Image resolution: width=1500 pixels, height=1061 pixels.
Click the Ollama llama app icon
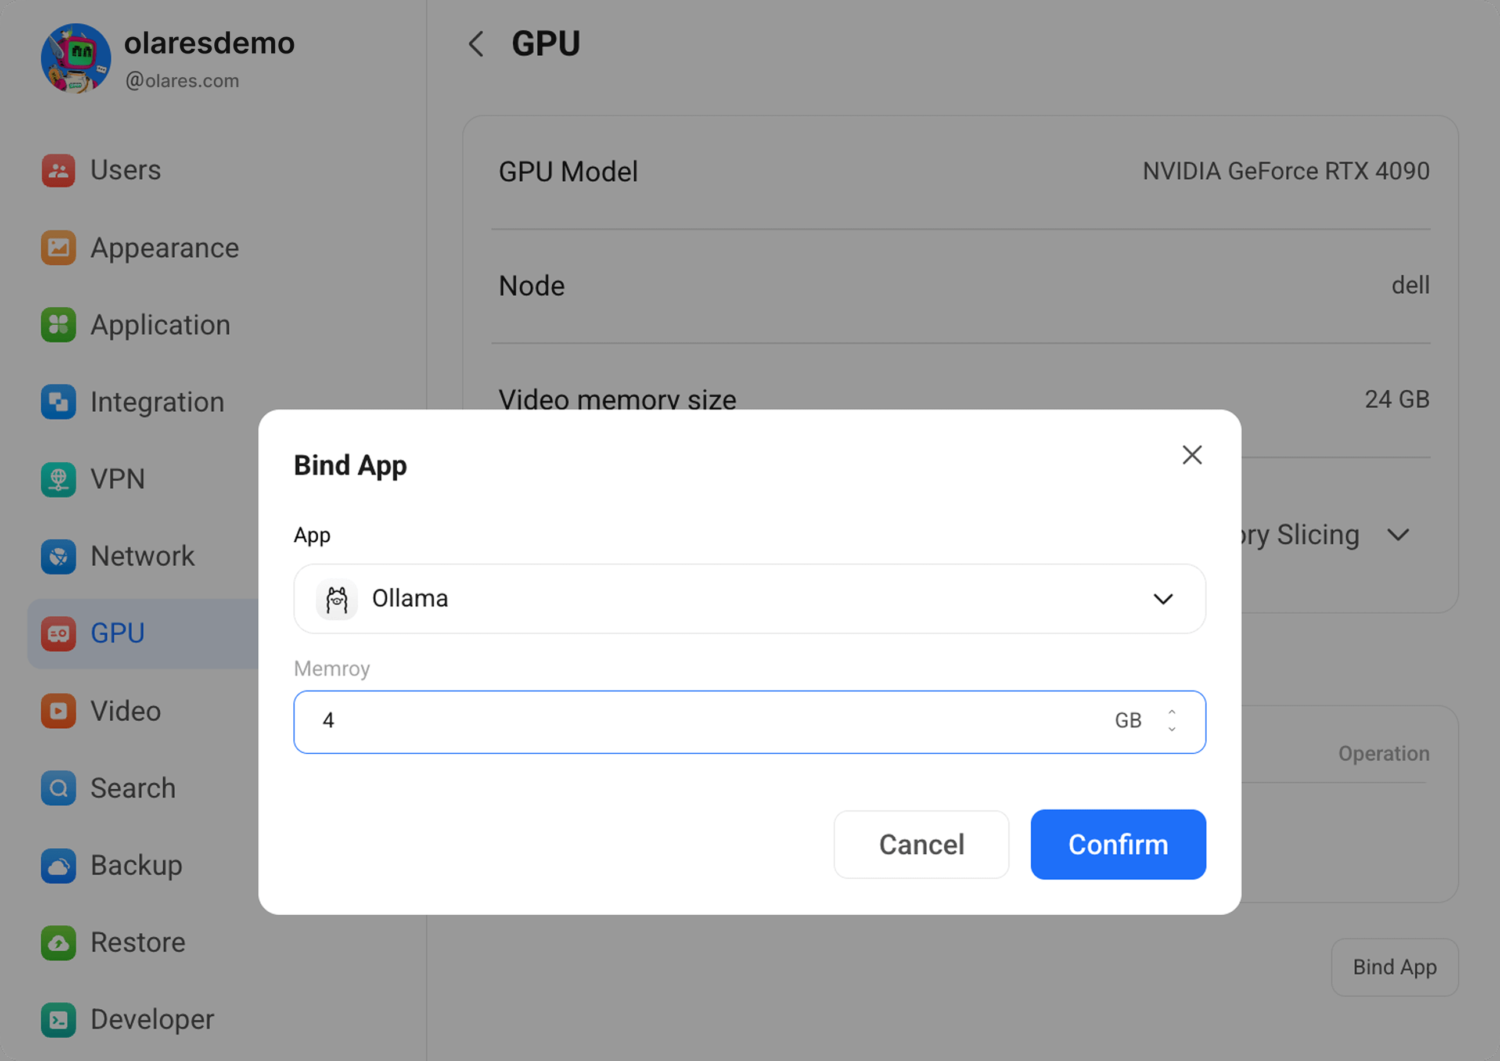336,599
